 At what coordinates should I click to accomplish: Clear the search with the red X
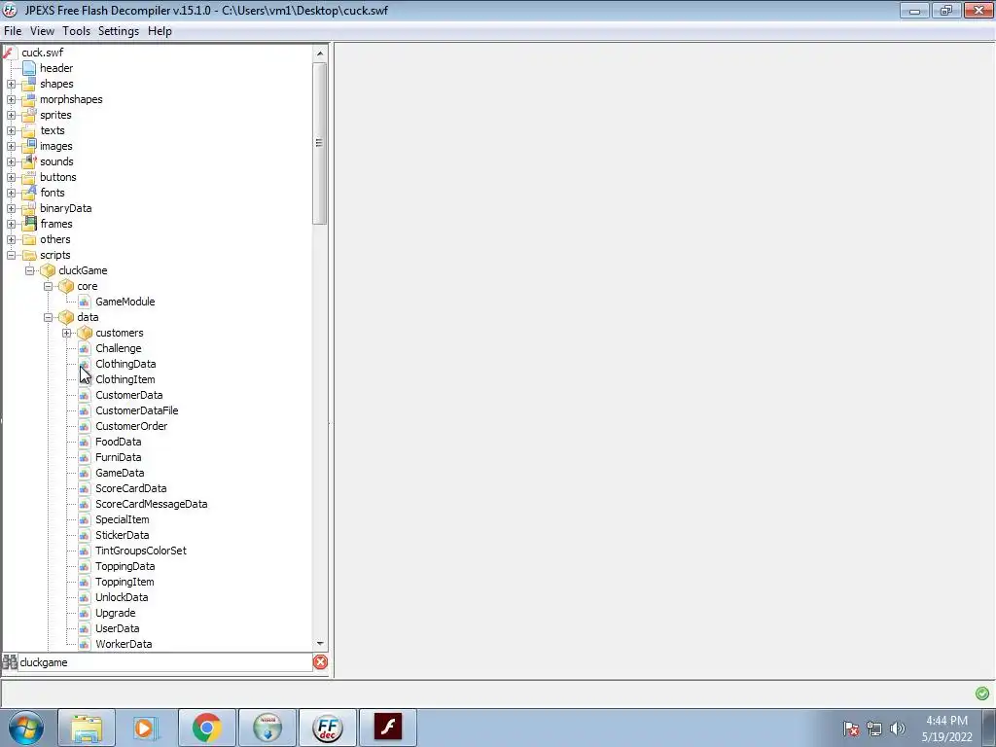[320, 661]
